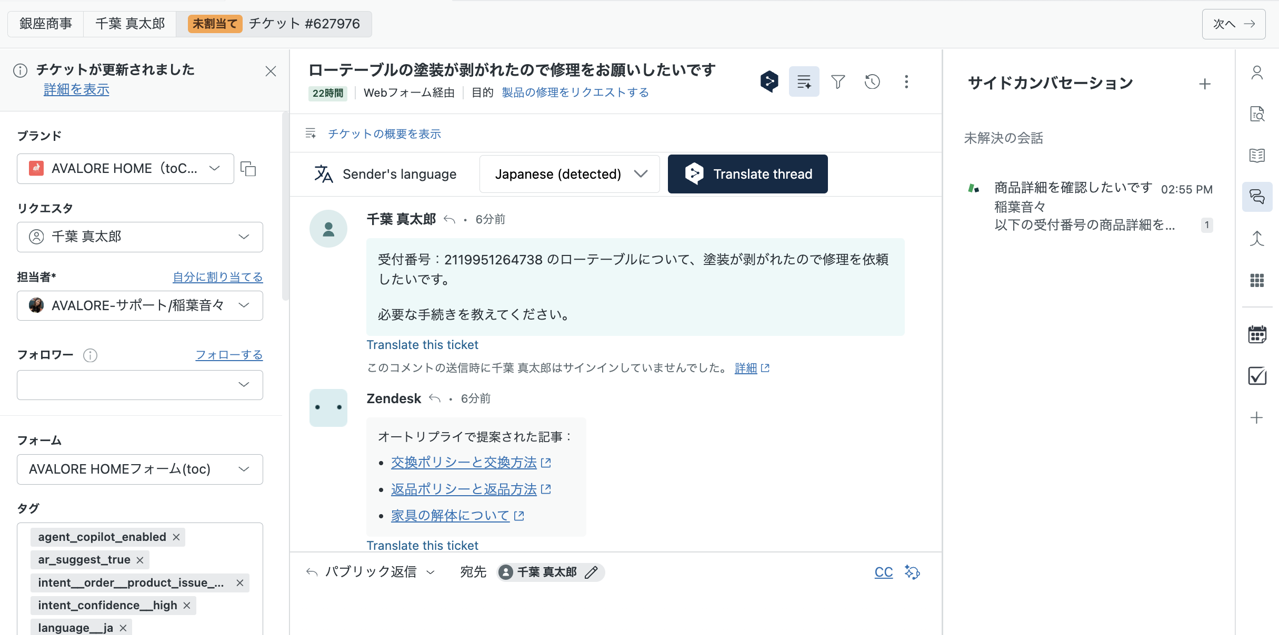Remove the intent__order__product_issue tag
The image size is (1279, 635).
pos(239,583)
